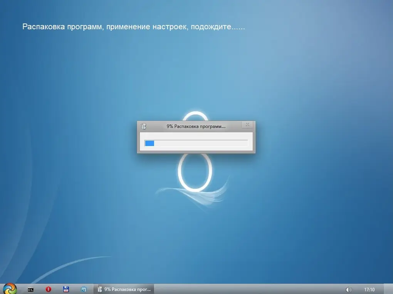Viewport: 393px width, 294px height.
Task: Open the Maxthon browser taskbar icon
Action: [84, 289]
